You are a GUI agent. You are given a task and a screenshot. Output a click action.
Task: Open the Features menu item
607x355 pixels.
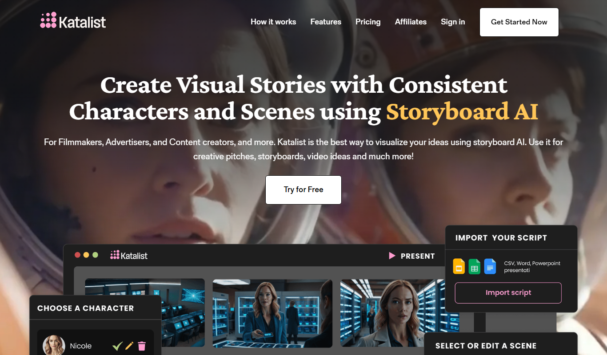tap(326, 22)
